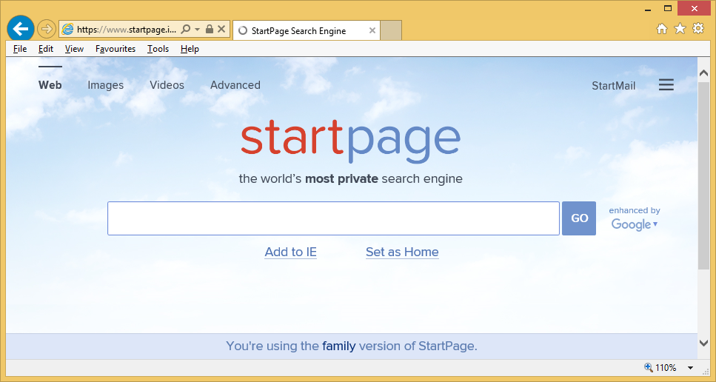Close the browser window
Viewport: 716px width, 382px height.
pos(695,7)
